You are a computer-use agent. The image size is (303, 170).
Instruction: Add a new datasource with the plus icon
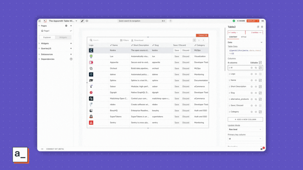71,54
